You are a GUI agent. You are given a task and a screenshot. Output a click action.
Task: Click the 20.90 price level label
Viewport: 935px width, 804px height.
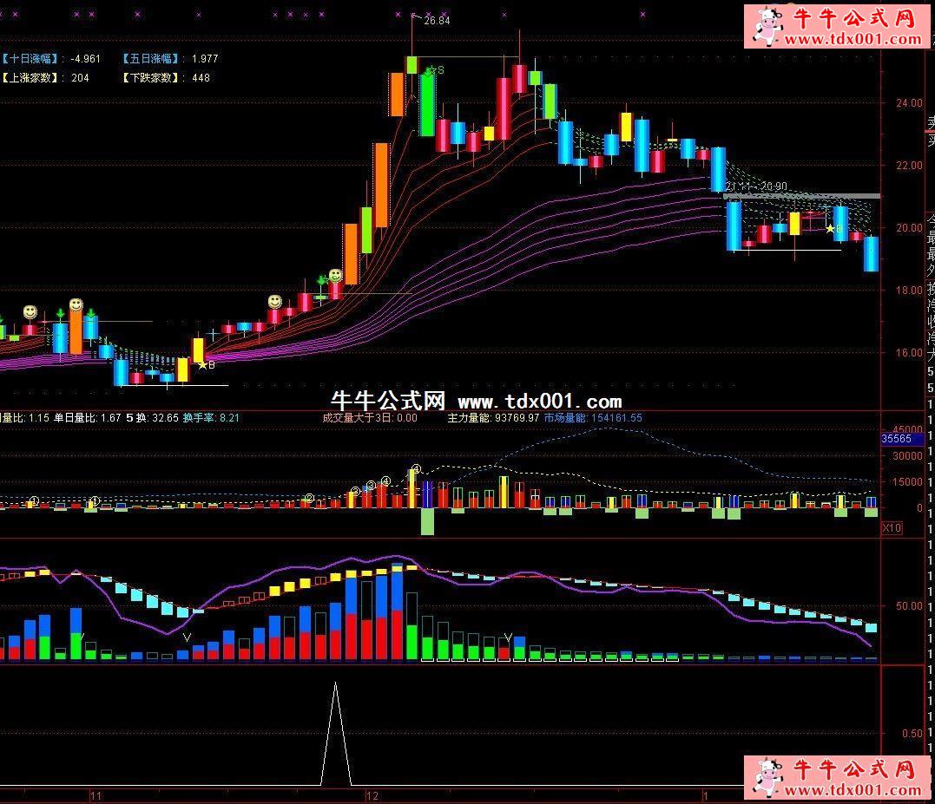point(774,187)
